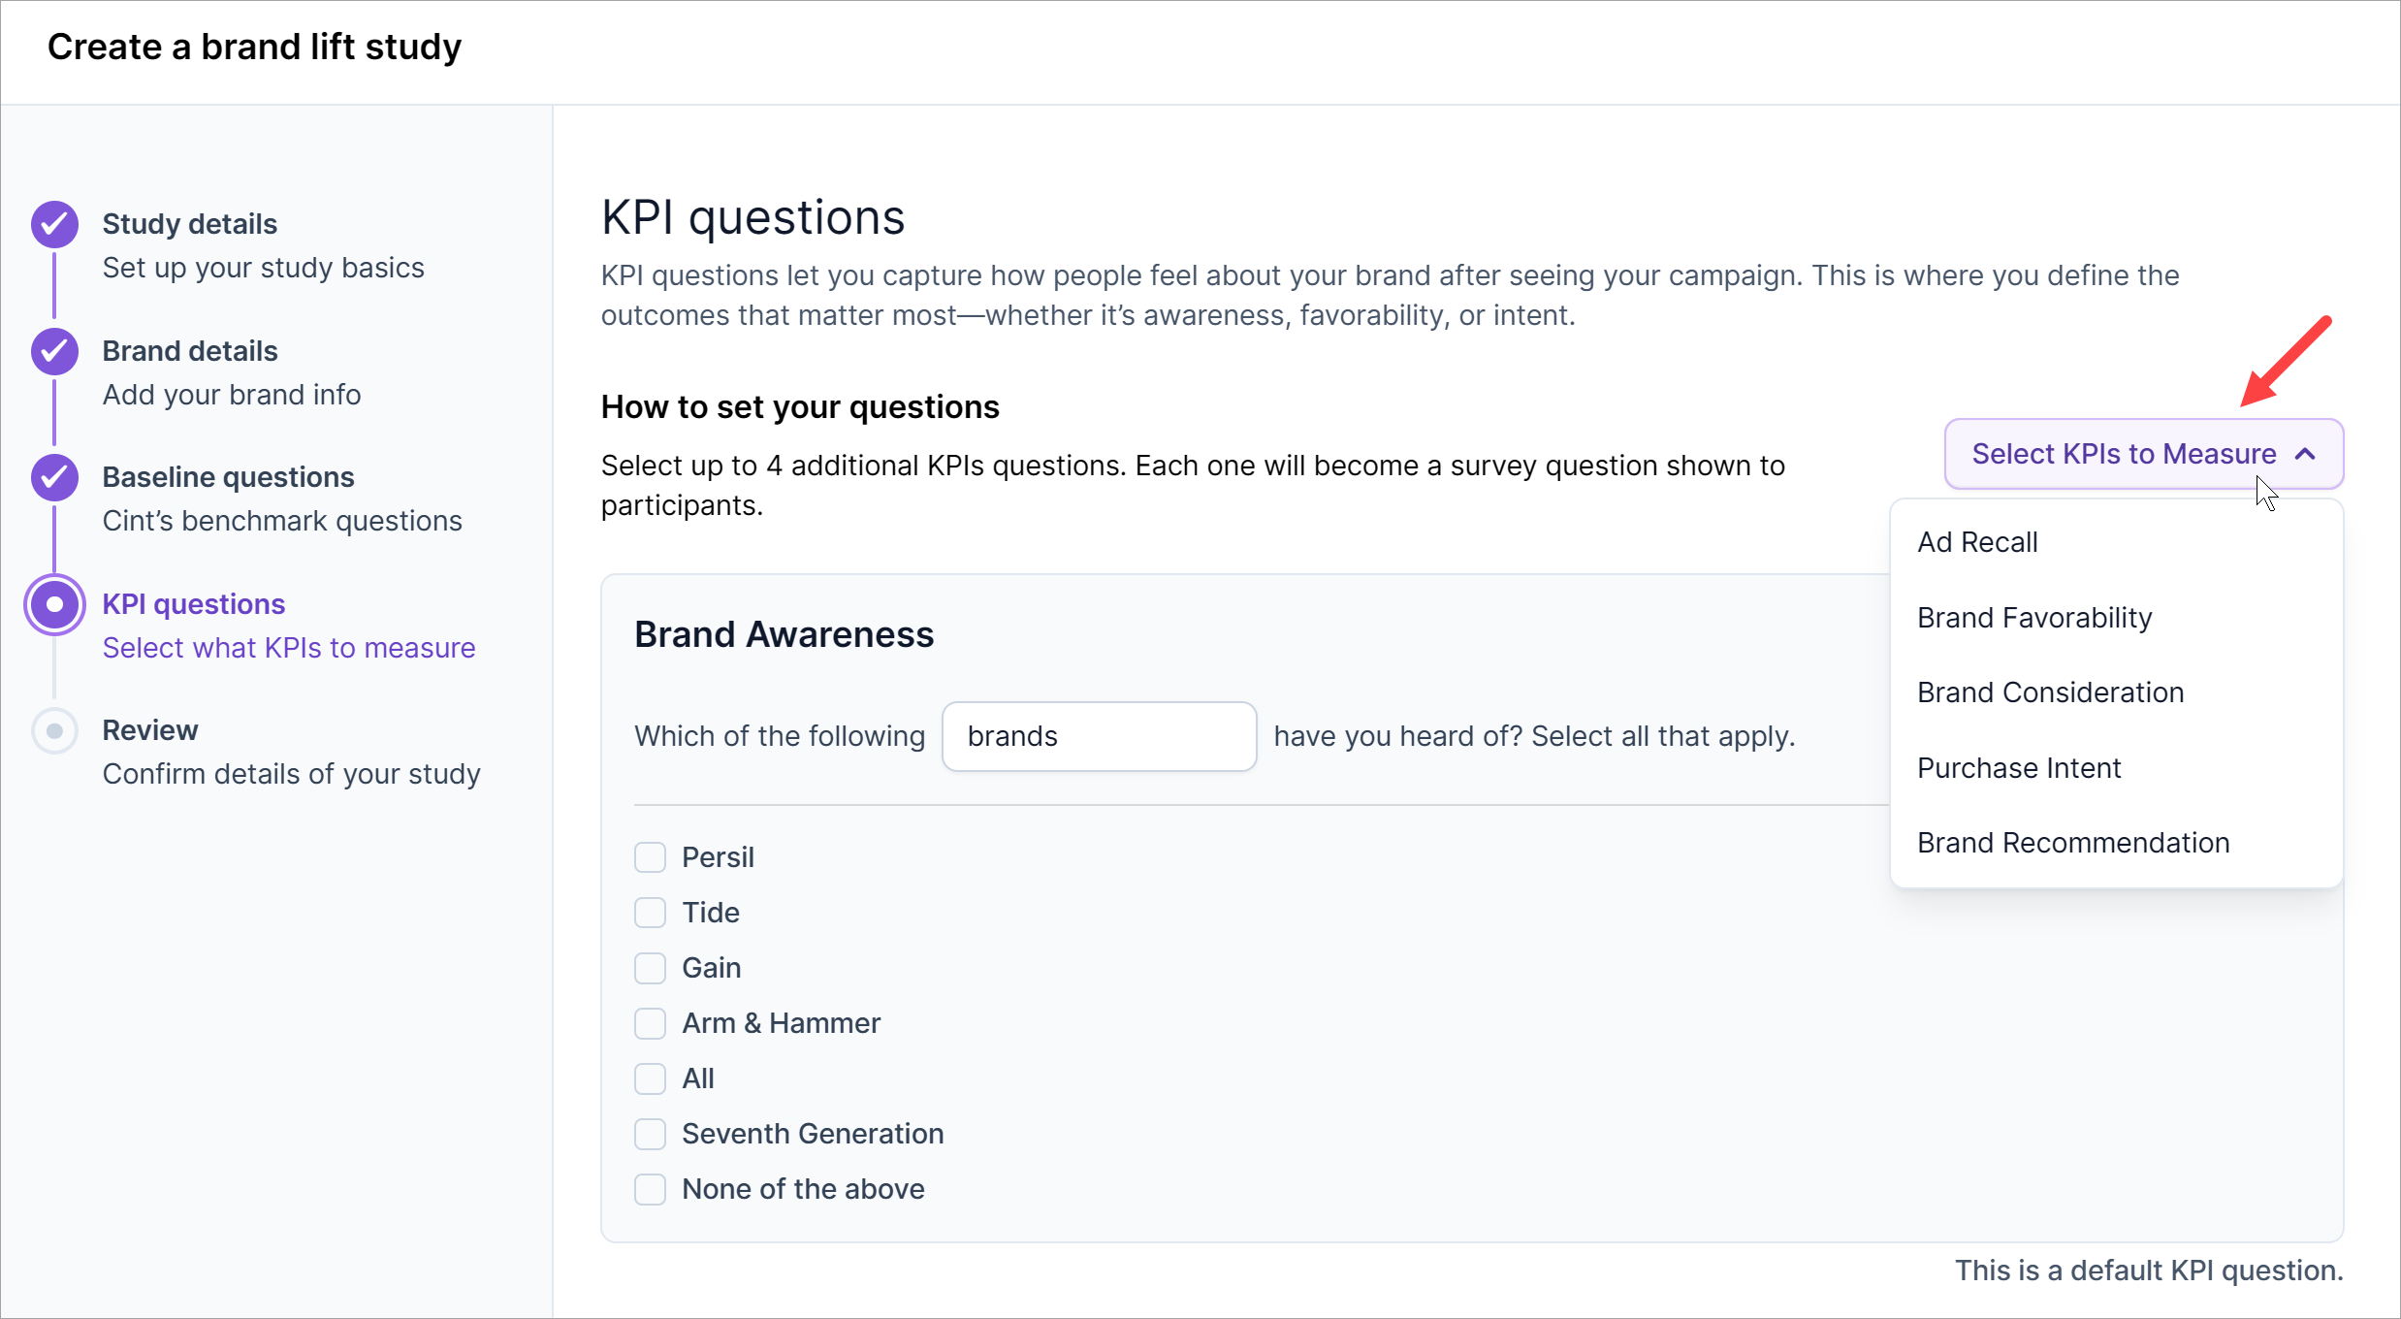This screenshot has width=2401, height=1319.
Task: Click the chevron on the KPIs dropdown
Action: [x=2306, y=454]
